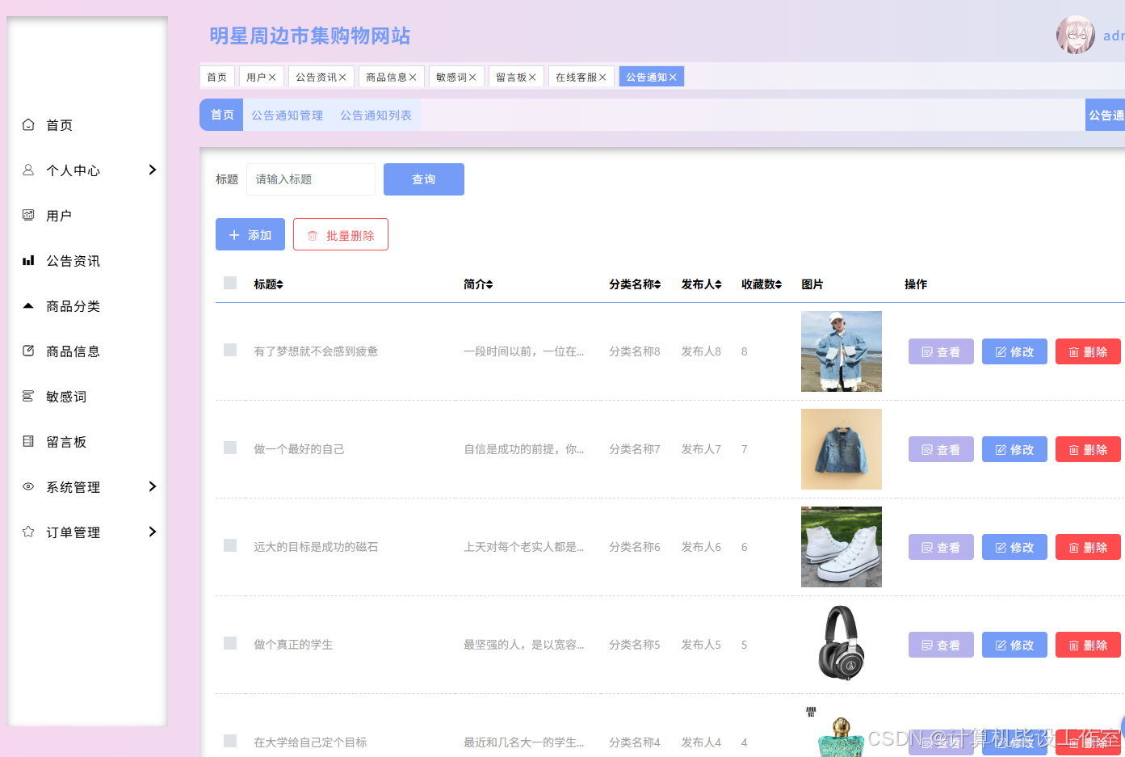Click the 批量删除 button
The height and width of the screenshot is (757, 1125).
[341, 234]
